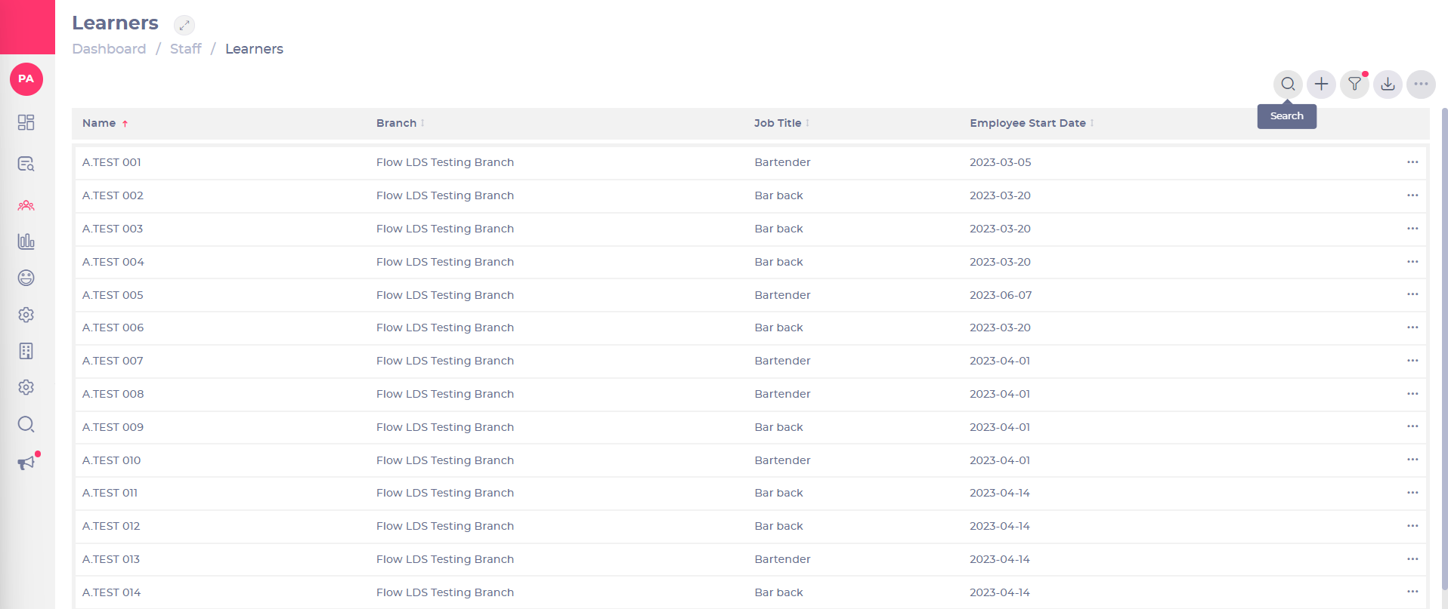Select learner name A.TEST 009

(x=113, y=427)
